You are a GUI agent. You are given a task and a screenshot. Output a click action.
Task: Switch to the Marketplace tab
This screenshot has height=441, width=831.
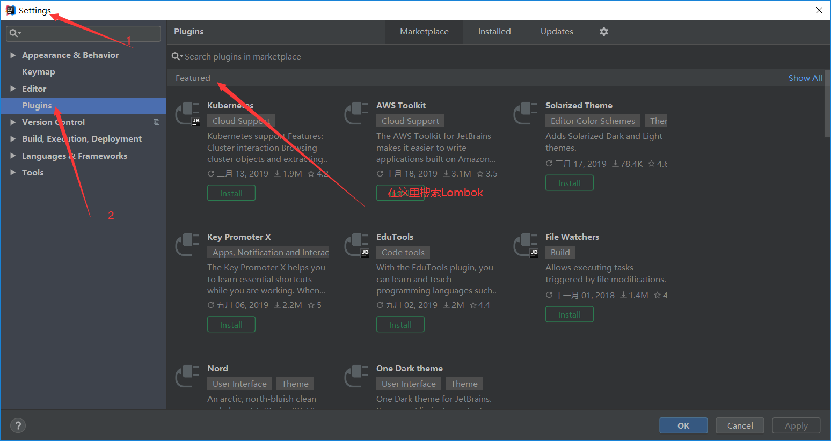pyautogui.click(x=424, y=32)
